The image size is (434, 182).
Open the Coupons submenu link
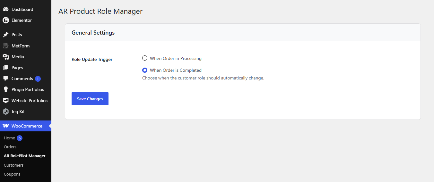12,174
